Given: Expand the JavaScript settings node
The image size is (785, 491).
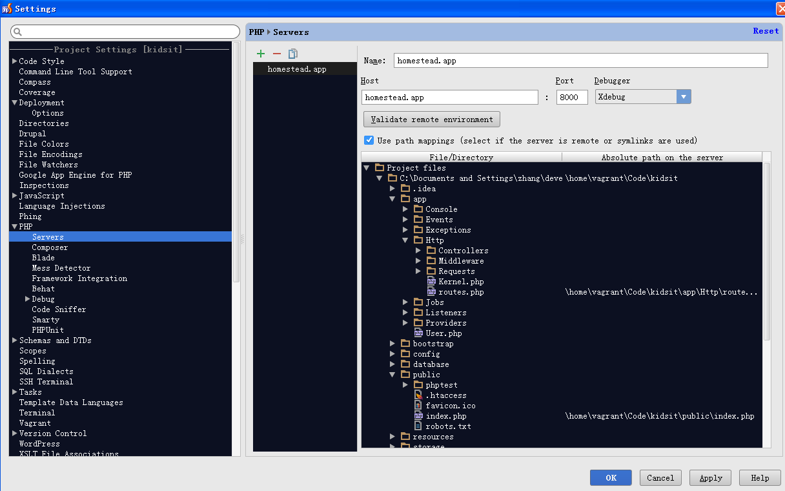Looking at the screenshot, I should click(x=14, y=196).
